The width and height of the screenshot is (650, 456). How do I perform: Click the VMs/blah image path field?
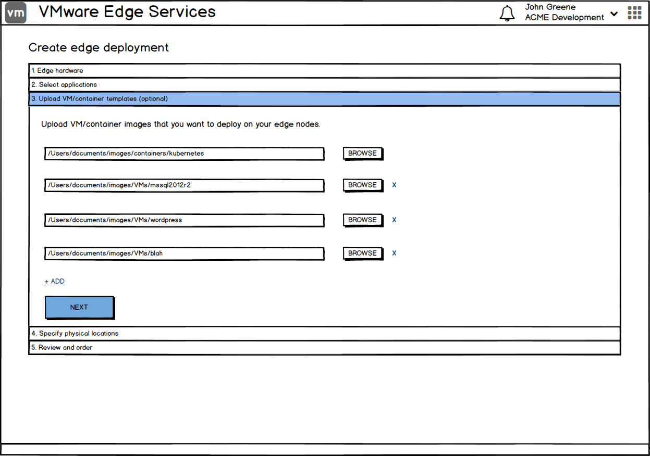coord(185,254)
